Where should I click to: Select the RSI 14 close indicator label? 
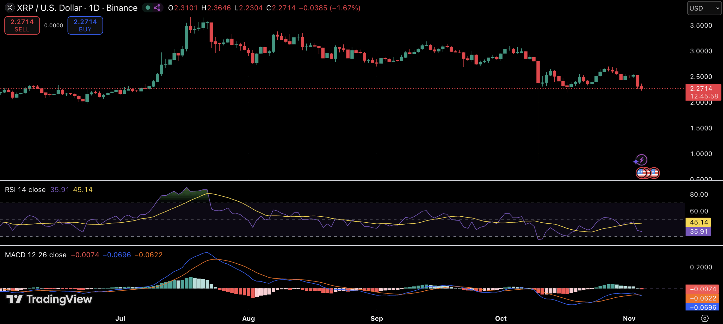point(25,190)
